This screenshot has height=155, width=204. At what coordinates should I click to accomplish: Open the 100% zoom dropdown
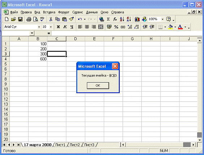162,19
